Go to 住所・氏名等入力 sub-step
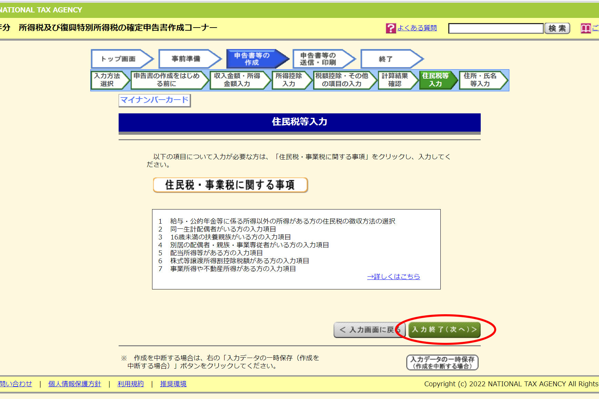 pyautogui.click(x=483, y=80)
